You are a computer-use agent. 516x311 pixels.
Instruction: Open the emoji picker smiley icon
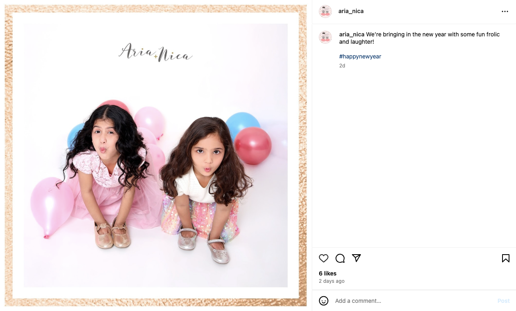point(324,301)
